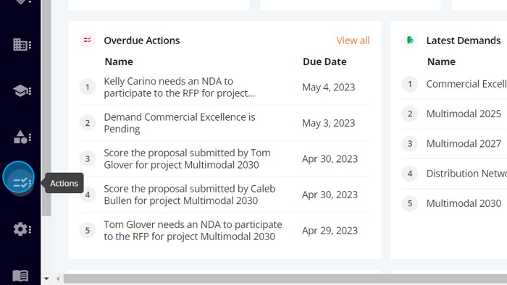Open the Actions sidebar icon
Image resolution: width=507 pixels, height=285 pixels.
[19, 178]
